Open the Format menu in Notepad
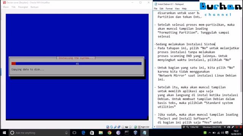This screenshot has height=136, width=243. 169,9
